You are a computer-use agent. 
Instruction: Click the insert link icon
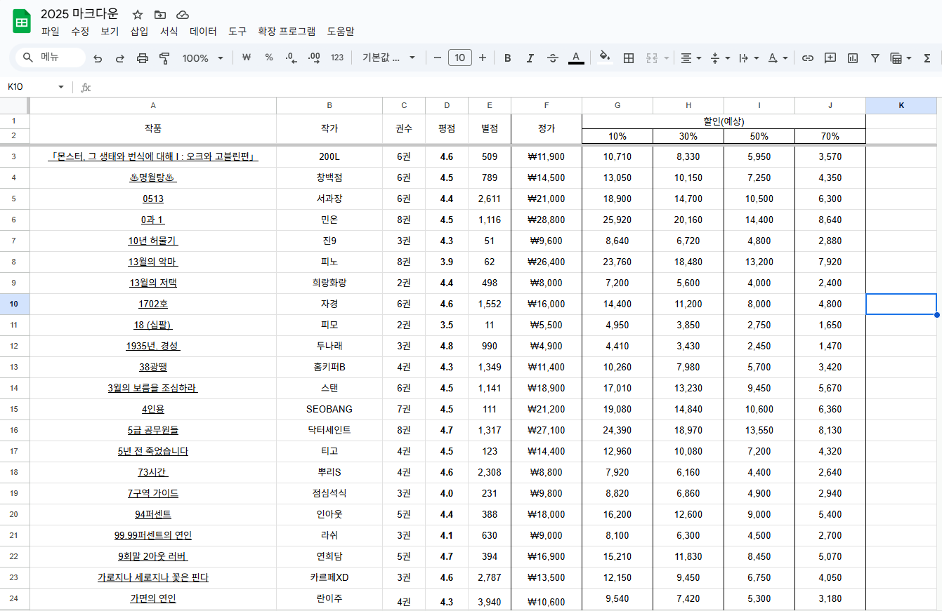(808, 58)
